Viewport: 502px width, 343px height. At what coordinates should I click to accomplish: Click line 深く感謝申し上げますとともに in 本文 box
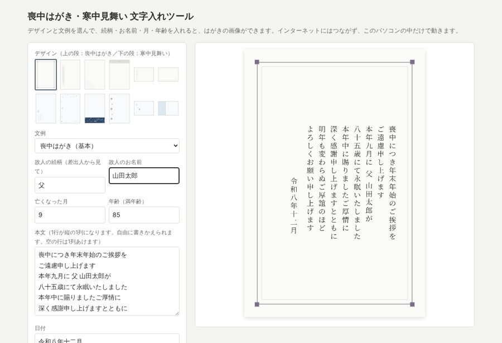[83, 308]
